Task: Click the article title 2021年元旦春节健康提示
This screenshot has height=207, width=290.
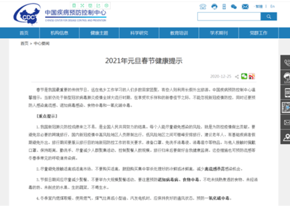Action: [x=144, y=61]
